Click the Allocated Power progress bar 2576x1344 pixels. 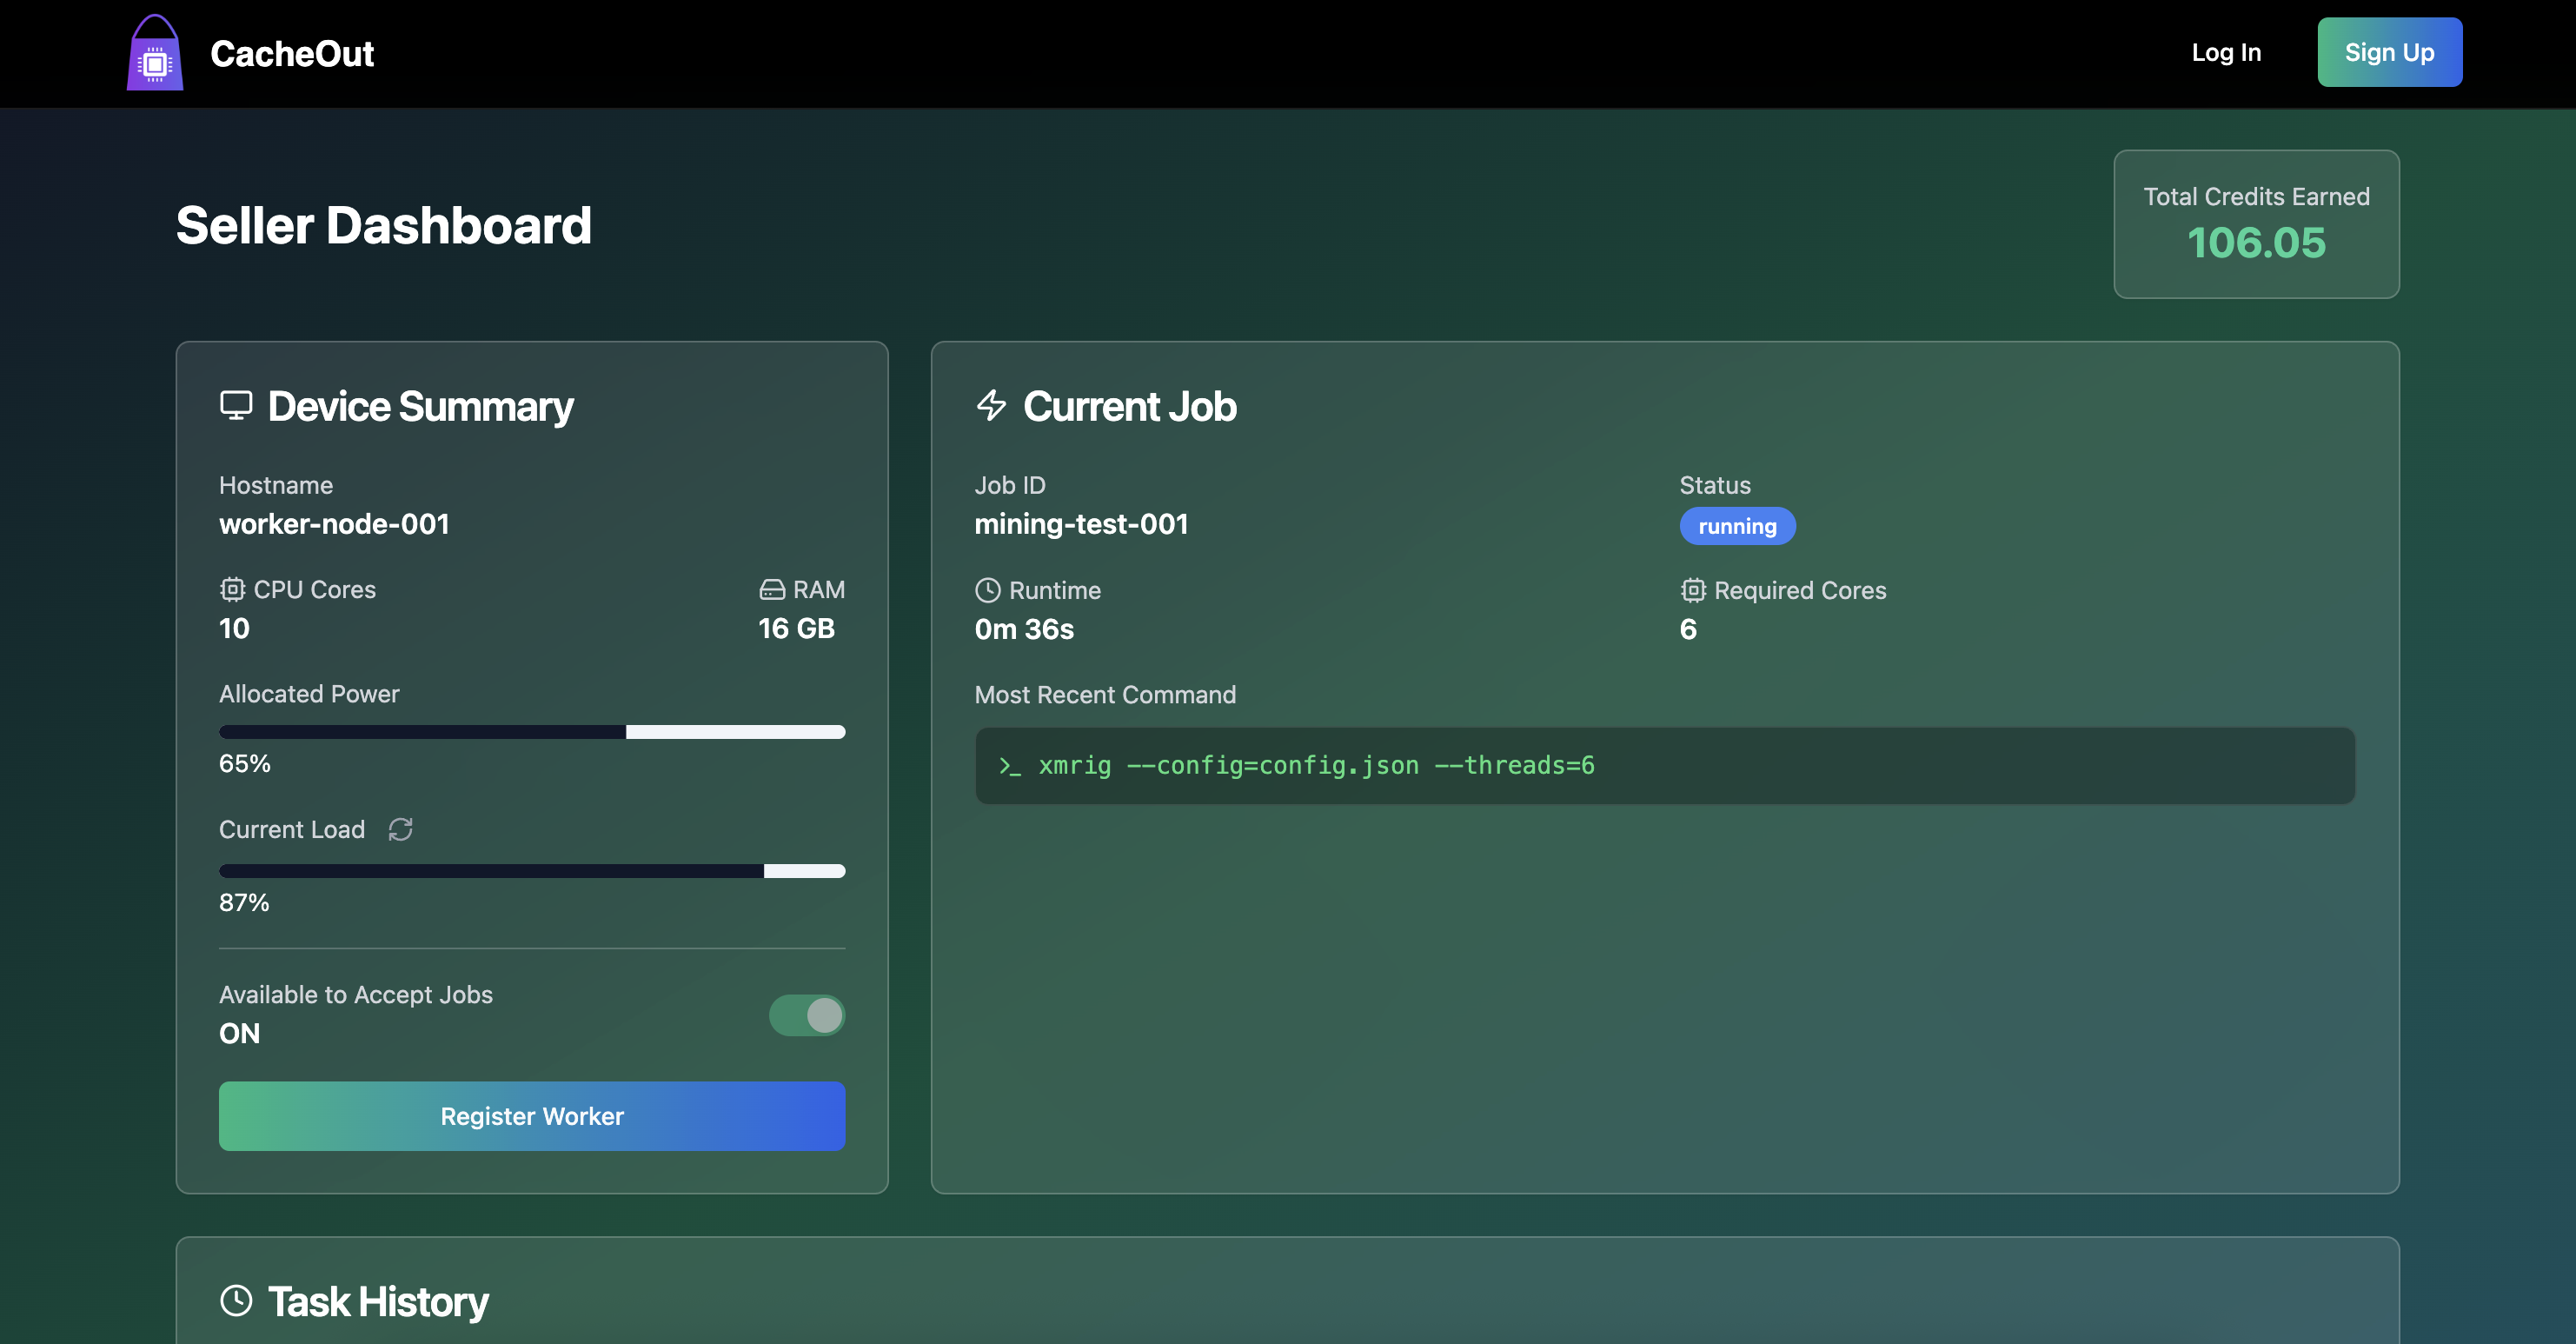click(x=532, y=732)
